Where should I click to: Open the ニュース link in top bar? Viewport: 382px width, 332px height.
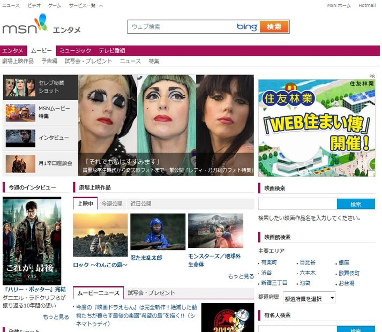click(11, 5)
